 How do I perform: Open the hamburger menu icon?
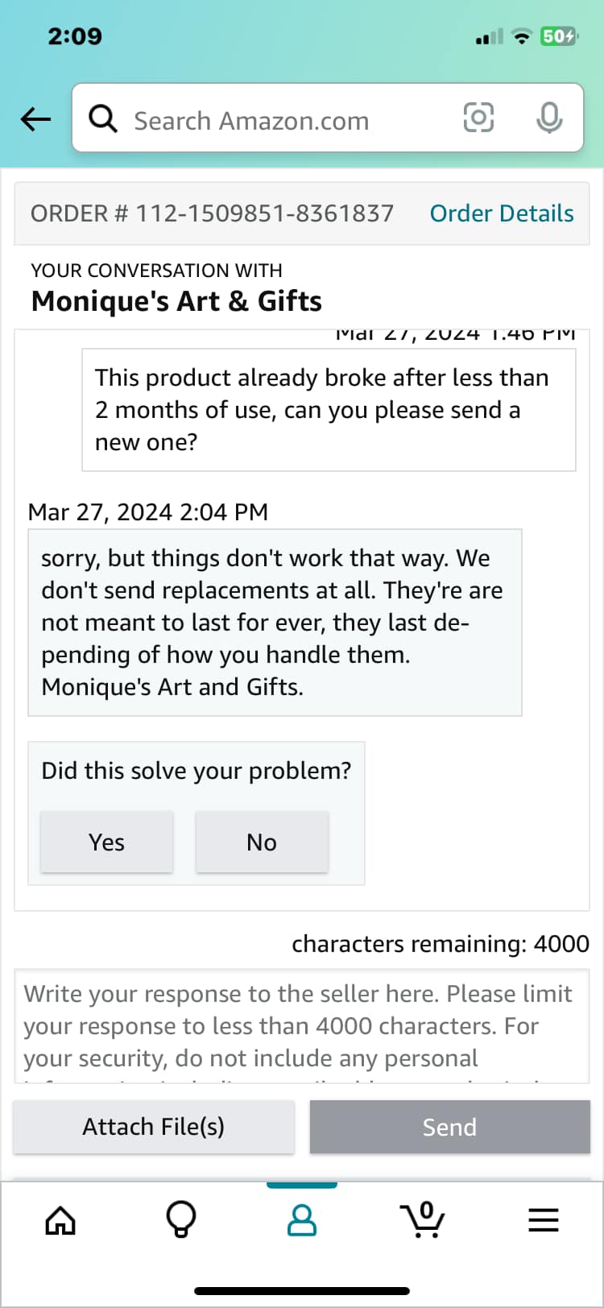(x=544, y=1220)
